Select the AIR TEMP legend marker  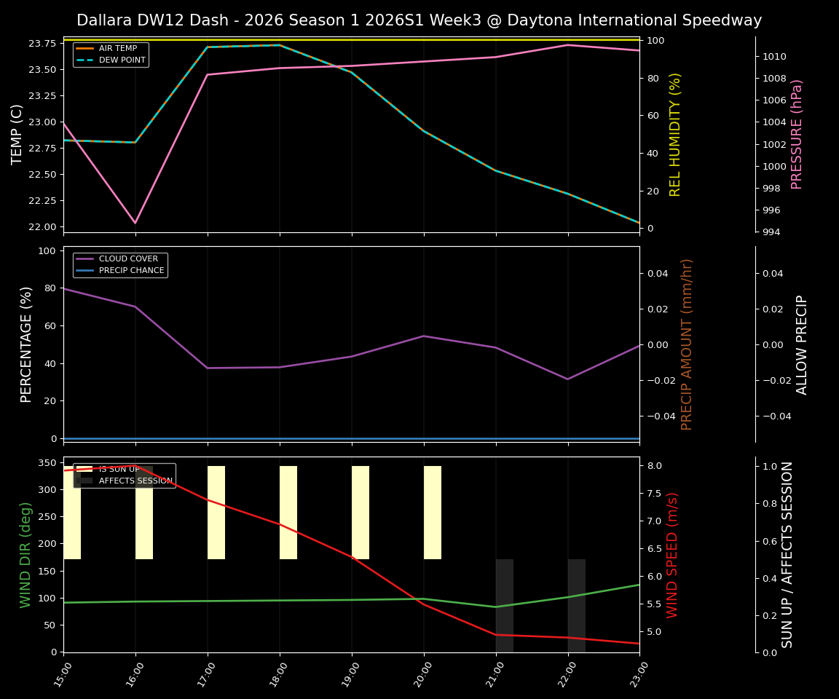pyautogui.click(x=84, y=50)
